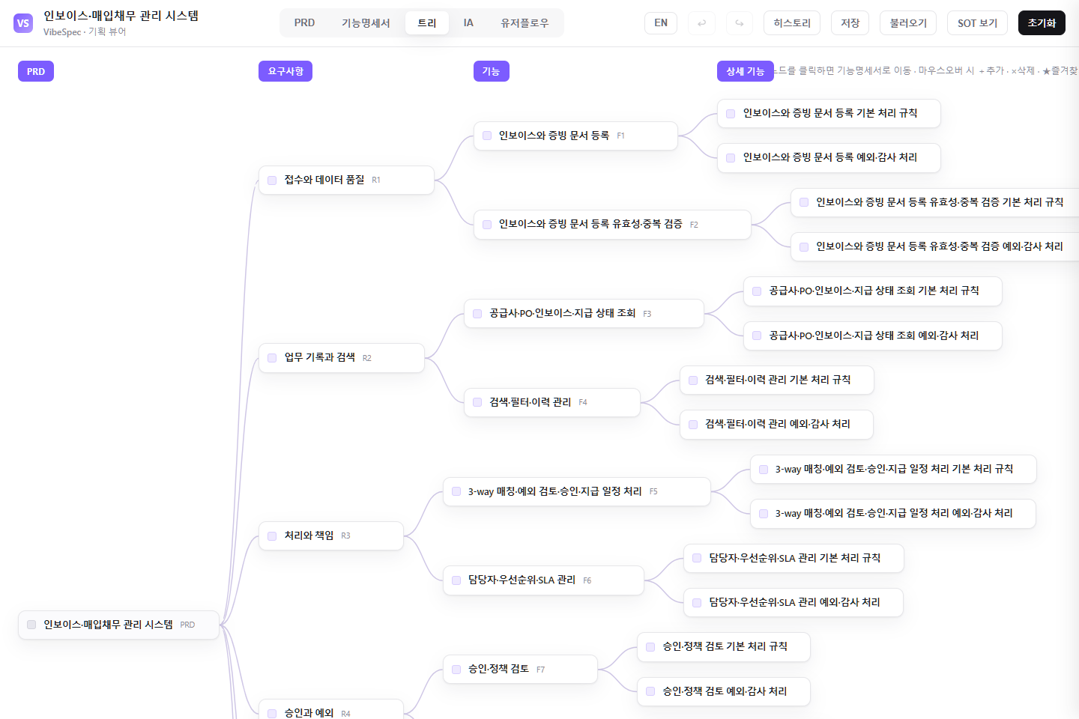Click the 저장 button
The width and height of the screenshot is (1079, 719).
pos(850,23)
